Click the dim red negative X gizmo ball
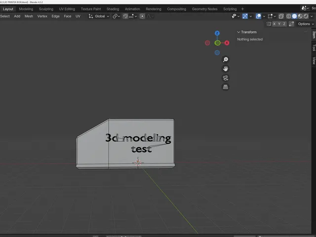 point(207,43)
